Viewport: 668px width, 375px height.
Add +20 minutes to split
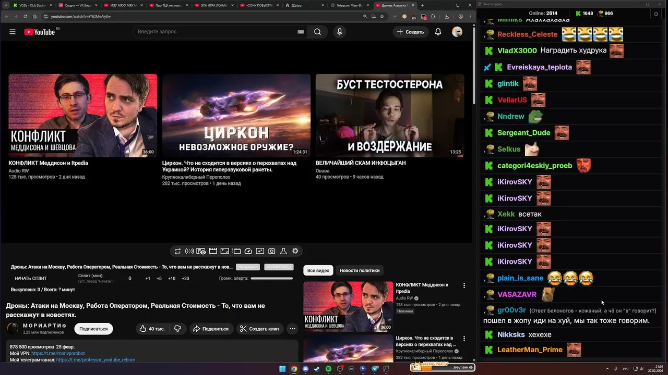coord(185,279)
